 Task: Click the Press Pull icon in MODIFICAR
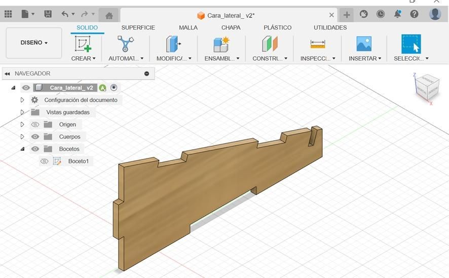click(x=173, y=44)
